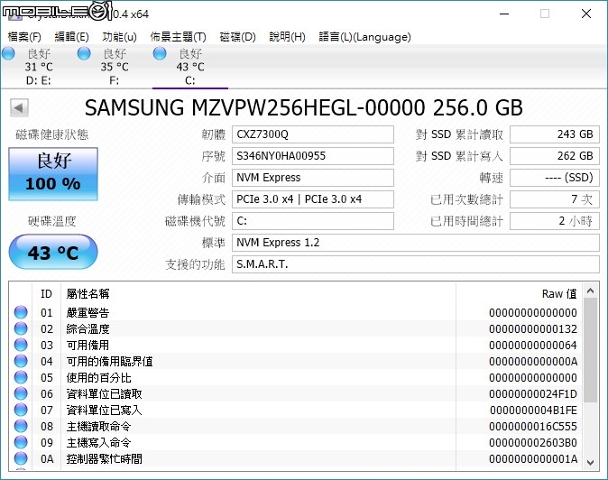
Task: Select the D: E: disk tab at 31 °C
Action: (x=39, y=67)
